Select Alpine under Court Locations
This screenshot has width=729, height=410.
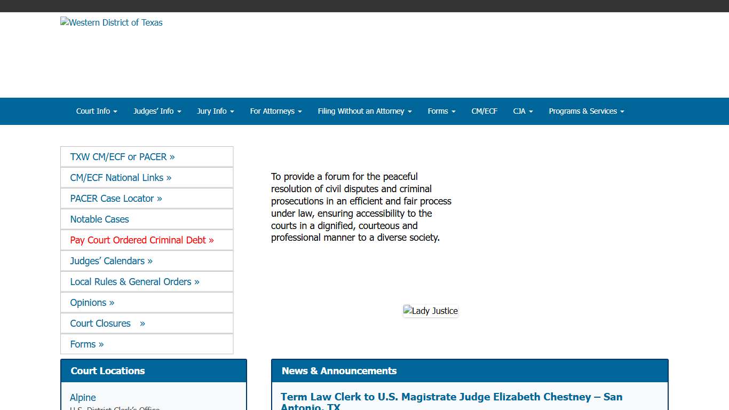[83, 398]
